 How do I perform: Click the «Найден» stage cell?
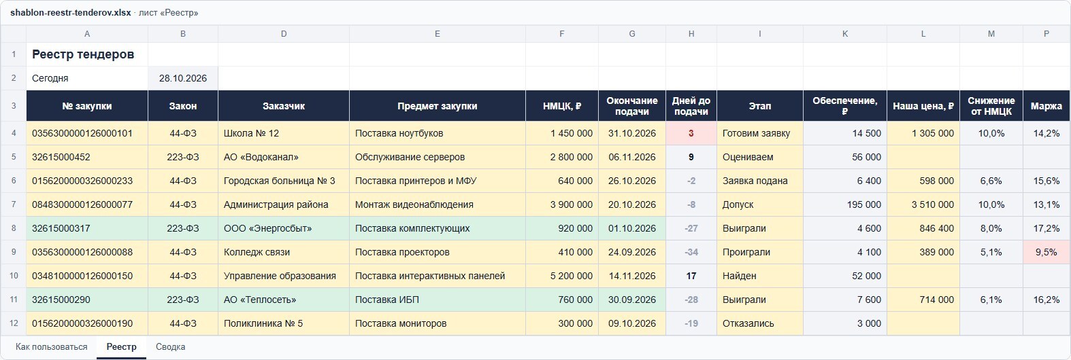point(760,276)
